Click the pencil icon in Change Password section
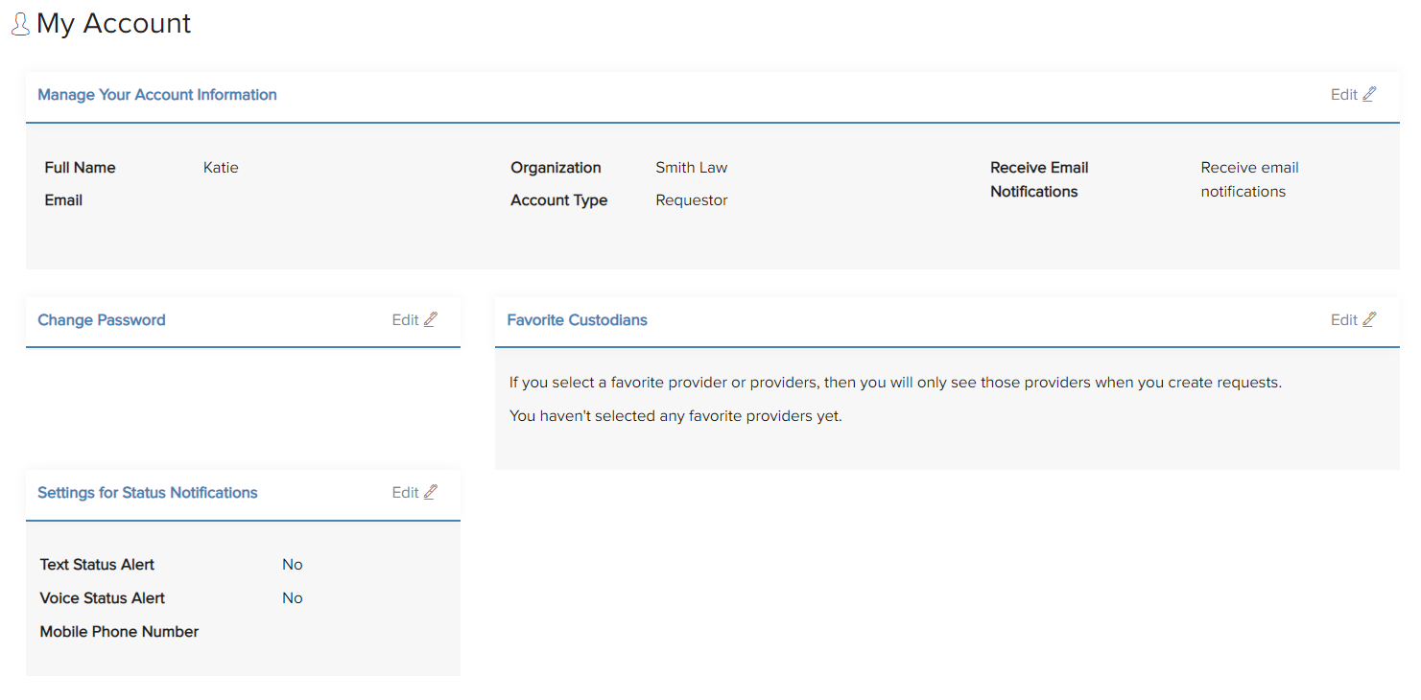Image resolution: width=1421 pixels, height=700 pixels. click(x=431, y=319)
